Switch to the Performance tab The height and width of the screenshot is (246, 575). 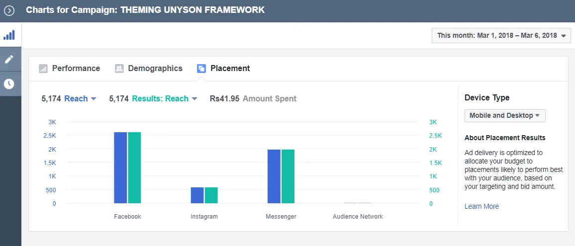76,69
